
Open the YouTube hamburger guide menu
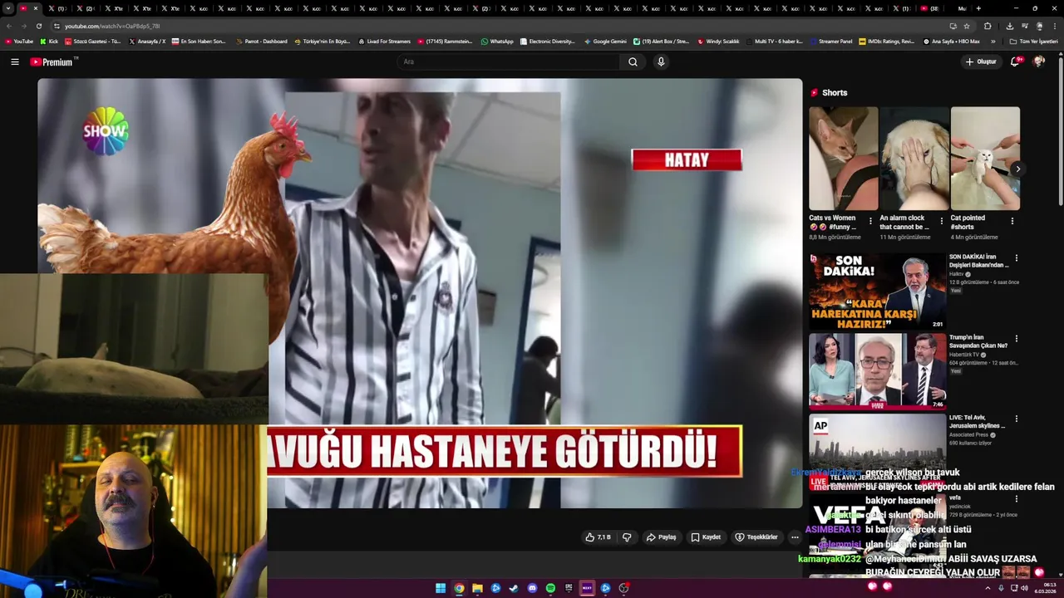click(x=14, y=61)
